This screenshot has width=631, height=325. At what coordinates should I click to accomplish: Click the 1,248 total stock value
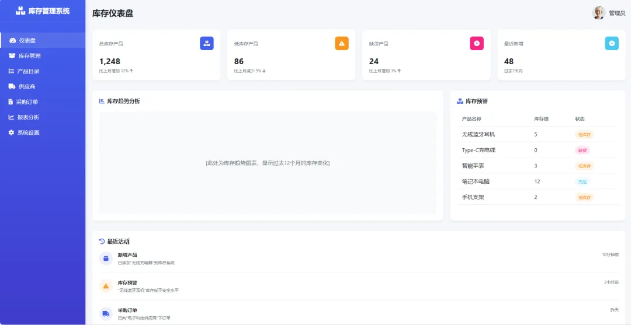(x=109, y=61)
